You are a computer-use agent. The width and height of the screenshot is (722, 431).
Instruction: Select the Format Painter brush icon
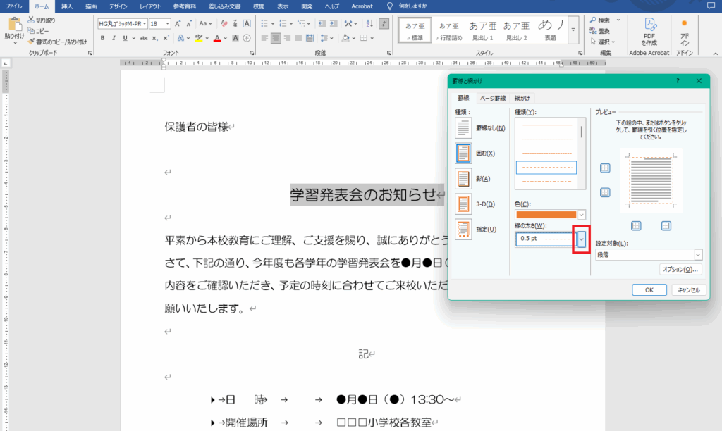(31, 42)
